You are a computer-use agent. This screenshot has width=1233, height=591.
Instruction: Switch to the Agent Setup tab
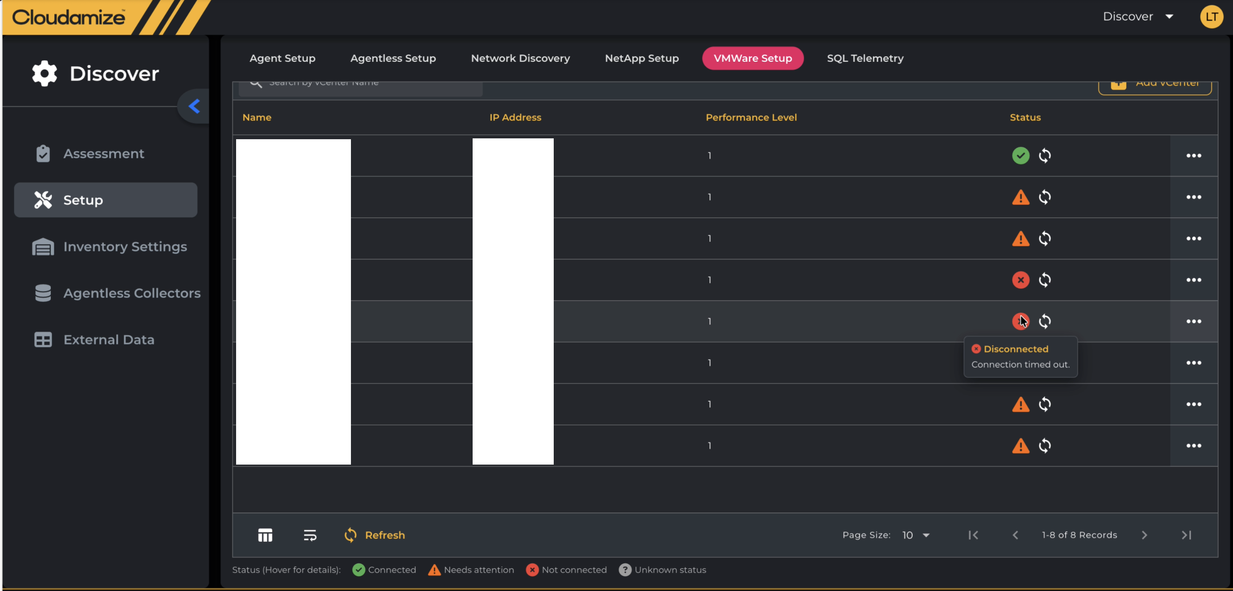(x=282, y=58)
